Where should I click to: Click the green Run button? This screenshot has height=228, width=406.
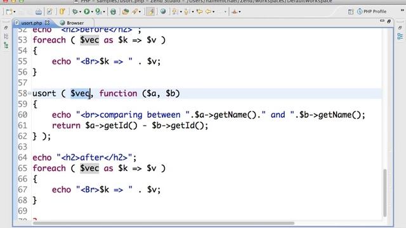87,11
